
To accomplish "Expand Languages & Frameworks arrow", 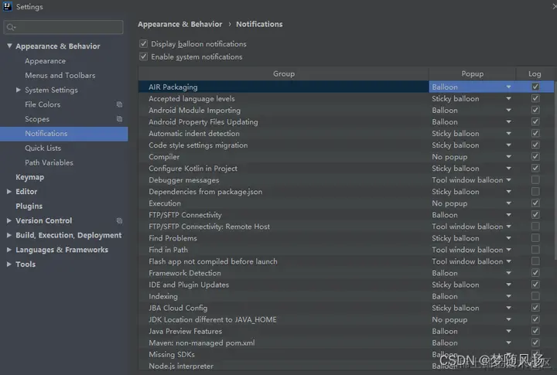I will 9,250.
